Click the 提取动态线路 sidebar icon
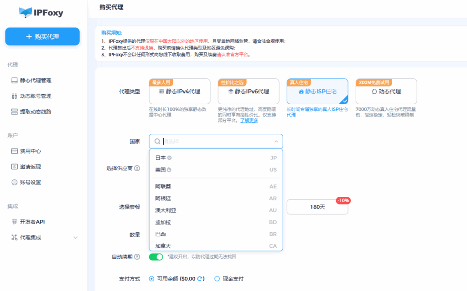The height and width of the screenshot is (291, 467). pyautogui.click(x=15, y=112)
